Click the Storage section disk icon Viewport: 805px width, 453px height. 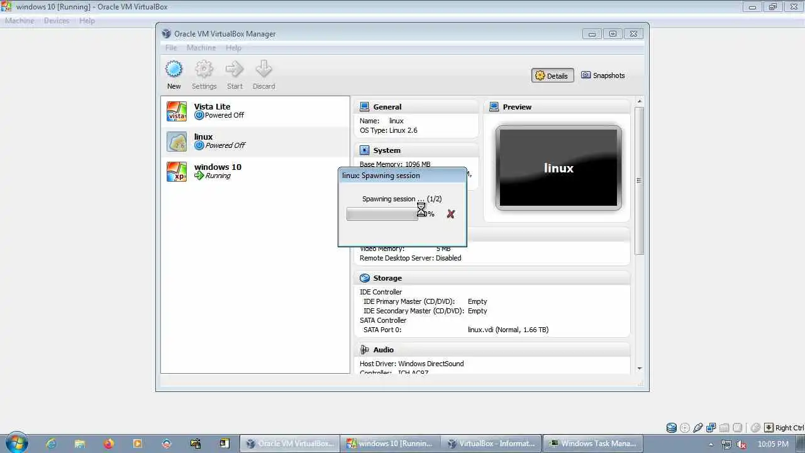(x=365, y=278)
